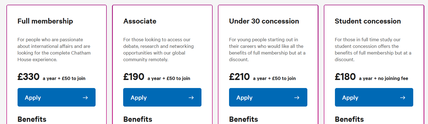The image size is (428, 124).
Task: Click the Student concession title
Action: (368, 21)
